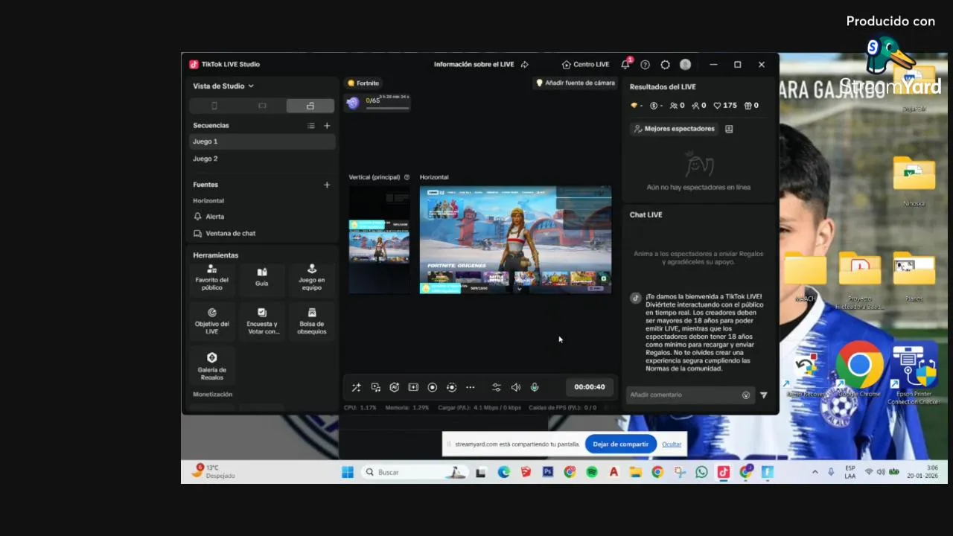This screenshot has height=536, width=953.
Task: Open WhatsApp from the taskbar
Action: (701, 472)
